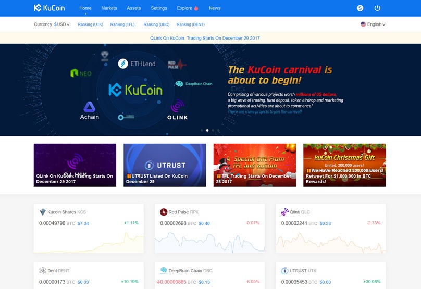The height and width of the screenshot is (289, 421).
Task: Click the UTRUST UTK coin icon
Action: tap(284, 271)
